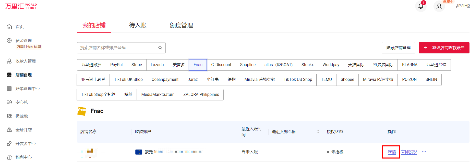This screenshot has width=470, height=164.
Task: Switch to the 额度管理 tab
Action: (x=181, y=25)
